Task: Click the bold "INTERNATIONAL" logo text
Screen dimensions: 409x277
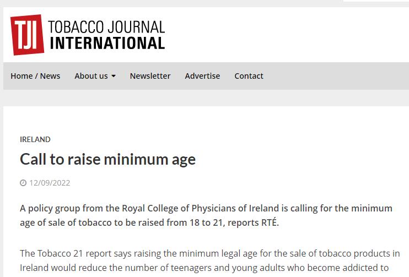Action: pyautogui.click(x=107, y=43)
